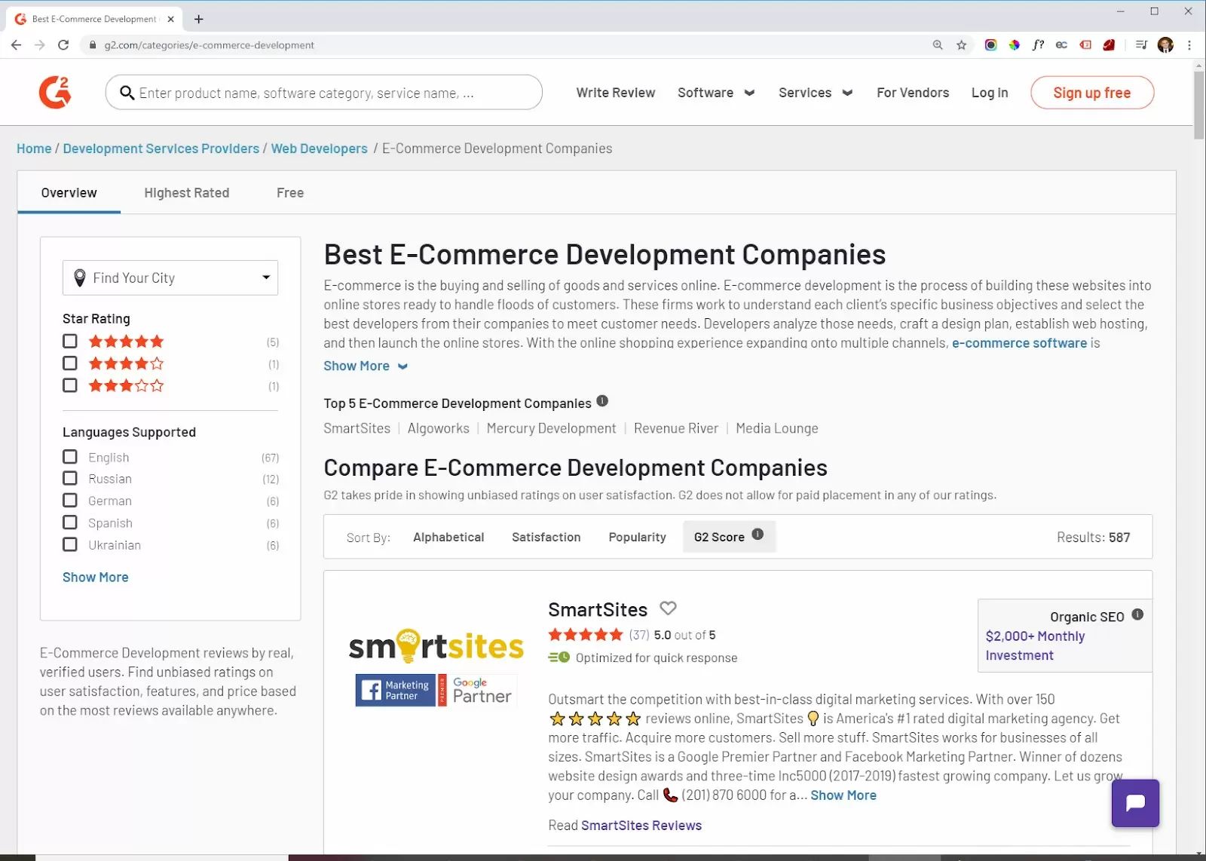Click info icon next to Organic SEO
The image size is (1206, 861).
click(1137, 614)
